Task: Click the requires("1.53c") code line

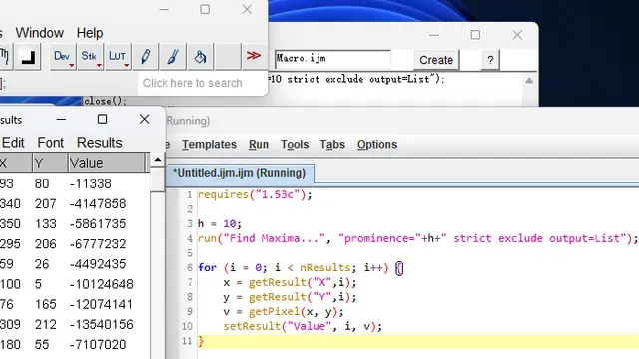Action: [255, 195]
